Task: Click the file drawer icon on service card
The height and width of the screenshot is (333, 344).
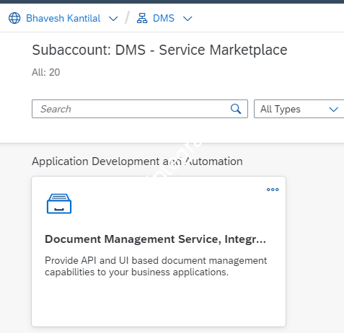Action: [59, 204]
